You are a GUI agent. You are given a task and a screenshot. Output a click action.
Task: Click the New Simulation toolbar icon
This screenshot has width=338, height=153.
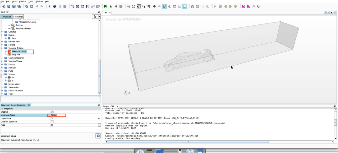pyautogui.click(x=4, y=7)
